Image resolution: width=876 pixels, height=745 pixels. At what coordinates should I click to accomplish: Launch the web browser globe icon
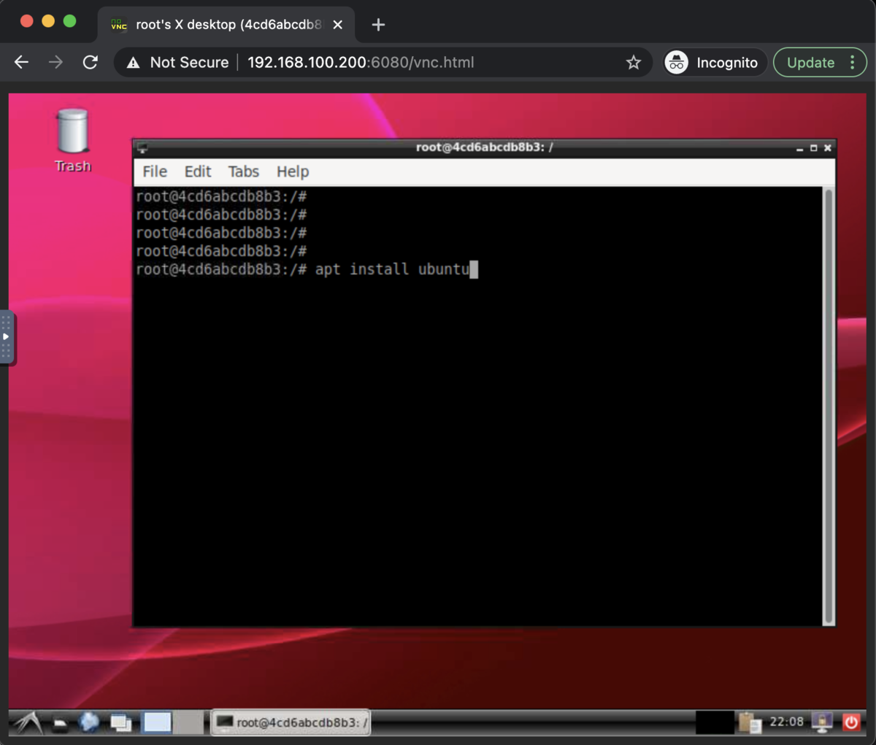(x=89, y=722)
